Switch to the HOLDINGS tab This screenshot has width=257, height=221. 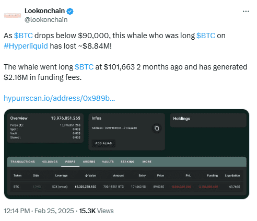(x=50, y=162)
